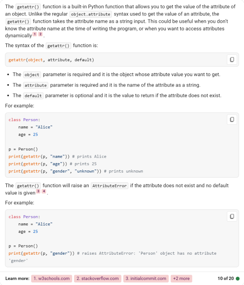
Task: Copy the first Person class example code
Action: coord(232,120)
